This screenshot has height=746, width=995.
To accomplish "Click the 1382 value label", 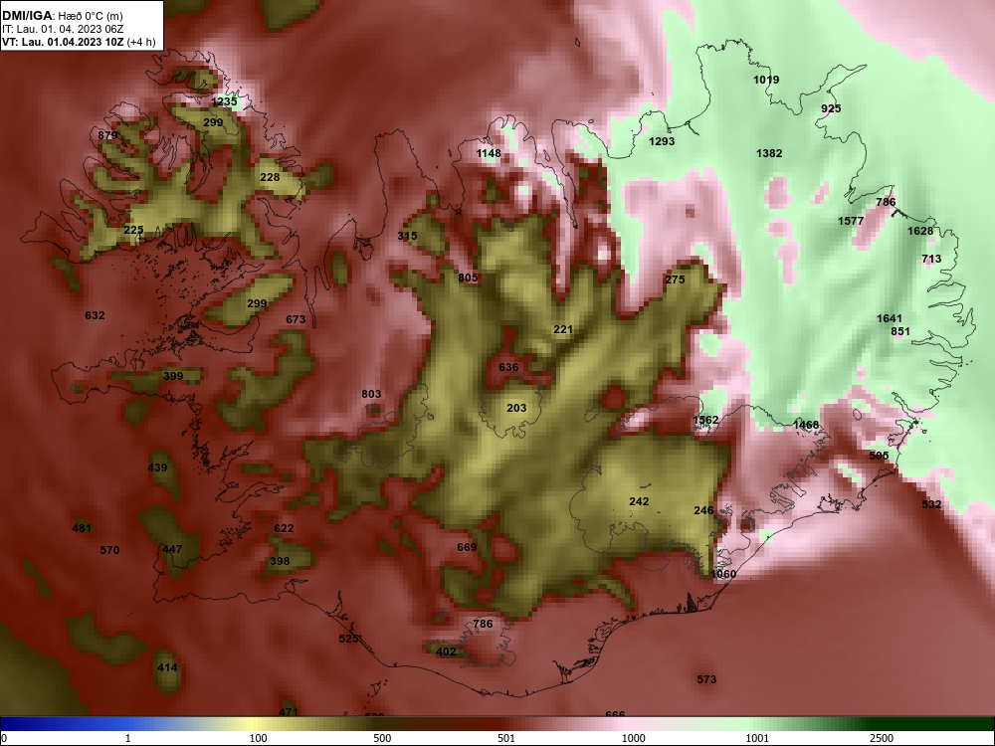I will 769,153.
